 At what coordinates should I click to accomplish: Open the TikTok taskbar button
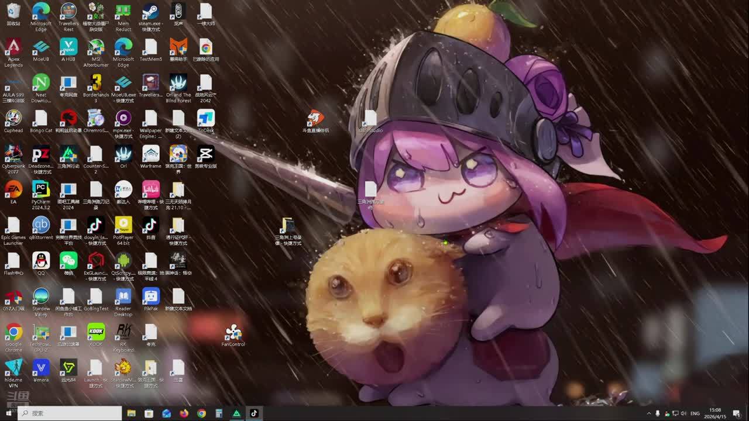tap(254, 413)
